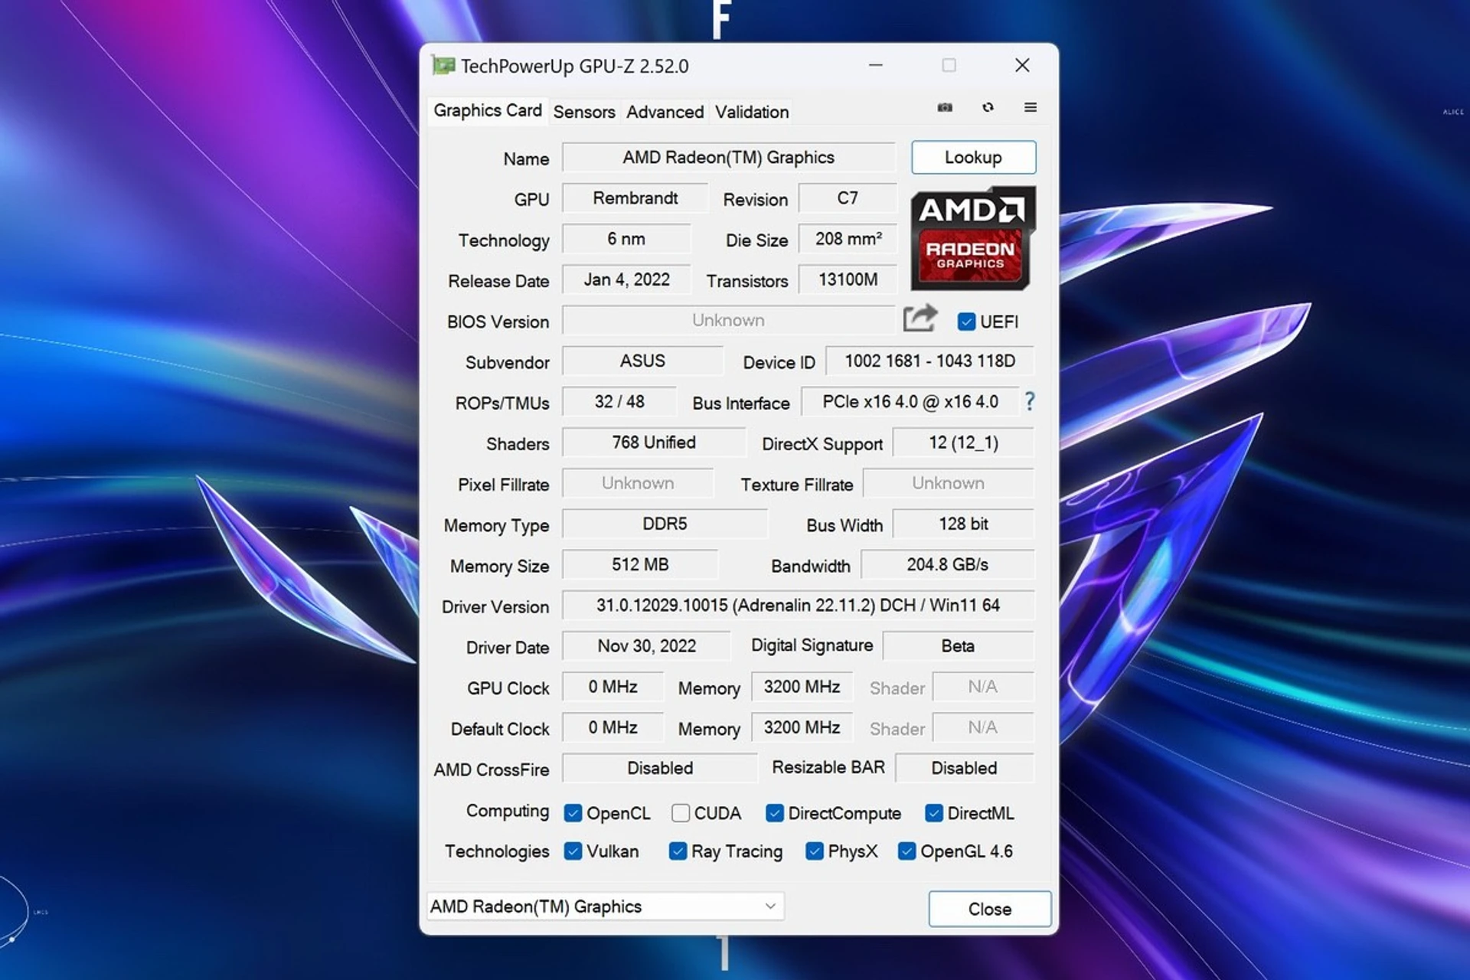The height and width of the screenshot is (980, 1470).
Task: Click the Release Date value Jan 4, 2022
Action: [626, 279]
